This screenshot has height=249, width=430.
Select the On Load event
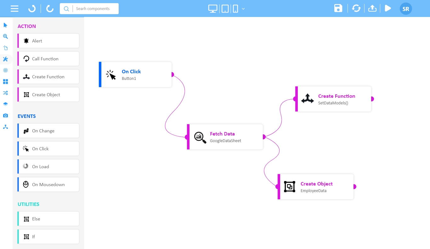48,167
